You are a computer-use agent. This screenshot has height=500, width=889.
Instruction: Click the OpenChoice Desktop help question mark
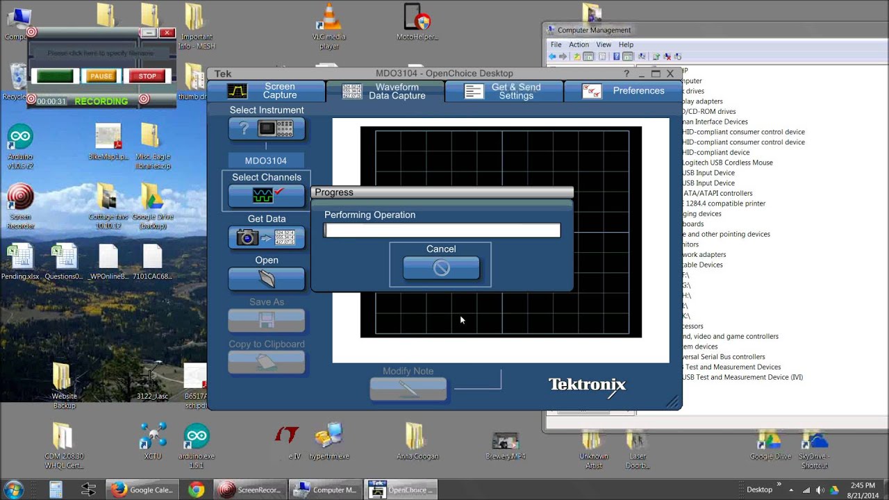627,74
